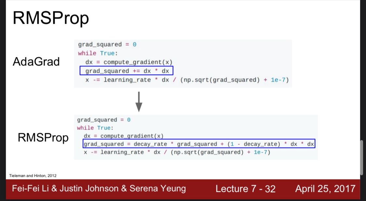Screen dimensions: 366x201
Task: Click AdaGrad 'while True:' line
Action: [98, 53]
